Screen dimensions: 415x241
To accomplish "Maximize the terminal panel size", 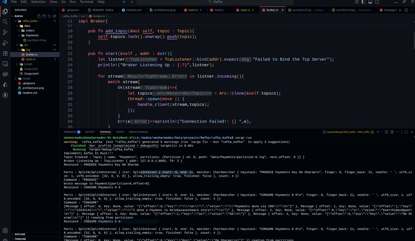I will click(x=406, y=132).
